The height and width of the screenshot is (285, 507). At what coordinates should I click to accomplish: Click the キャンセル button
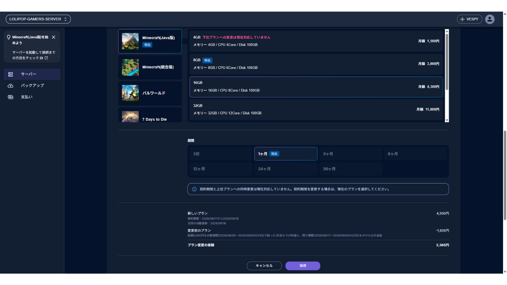(x=264, y=266)
